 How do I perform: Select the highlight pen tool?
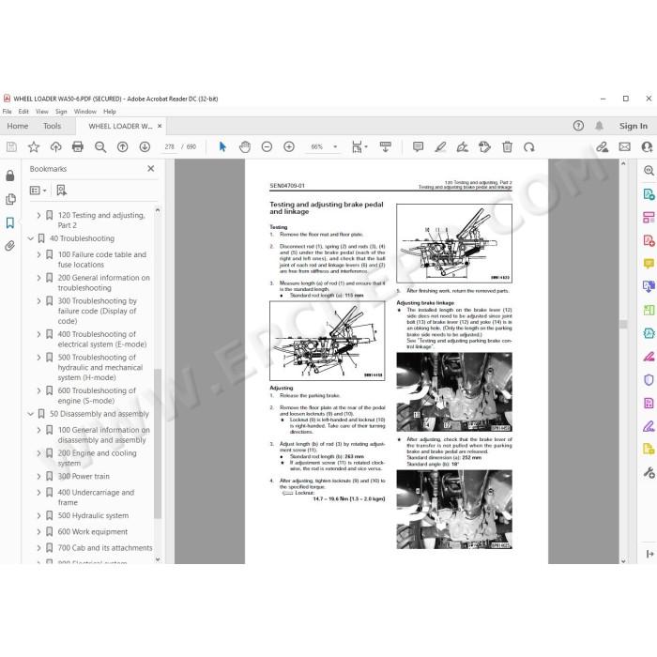[440, 147]
